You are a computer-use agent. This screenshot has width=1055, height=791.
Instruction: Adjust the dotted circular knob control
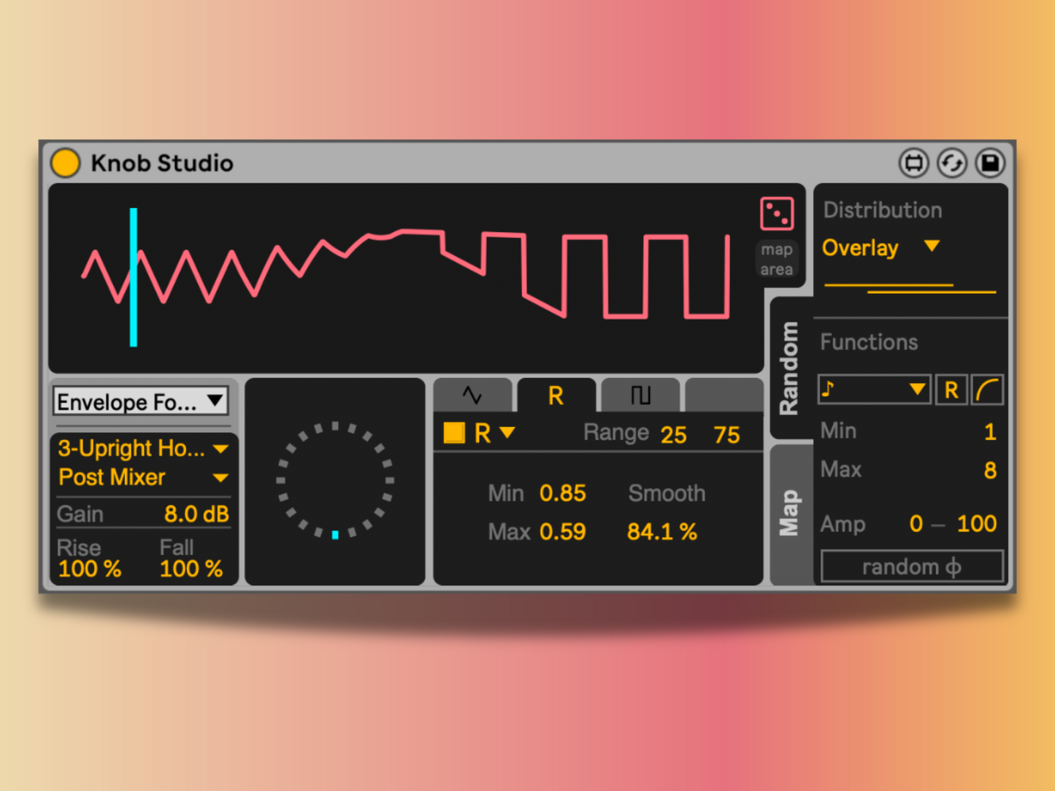tap(334, 478)
